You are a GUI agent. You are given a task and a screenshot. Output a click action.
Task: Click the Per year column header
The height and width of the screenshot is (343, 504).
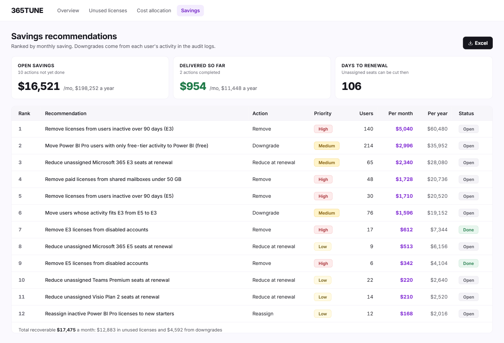pyautogui.click(x=437, y=113)
